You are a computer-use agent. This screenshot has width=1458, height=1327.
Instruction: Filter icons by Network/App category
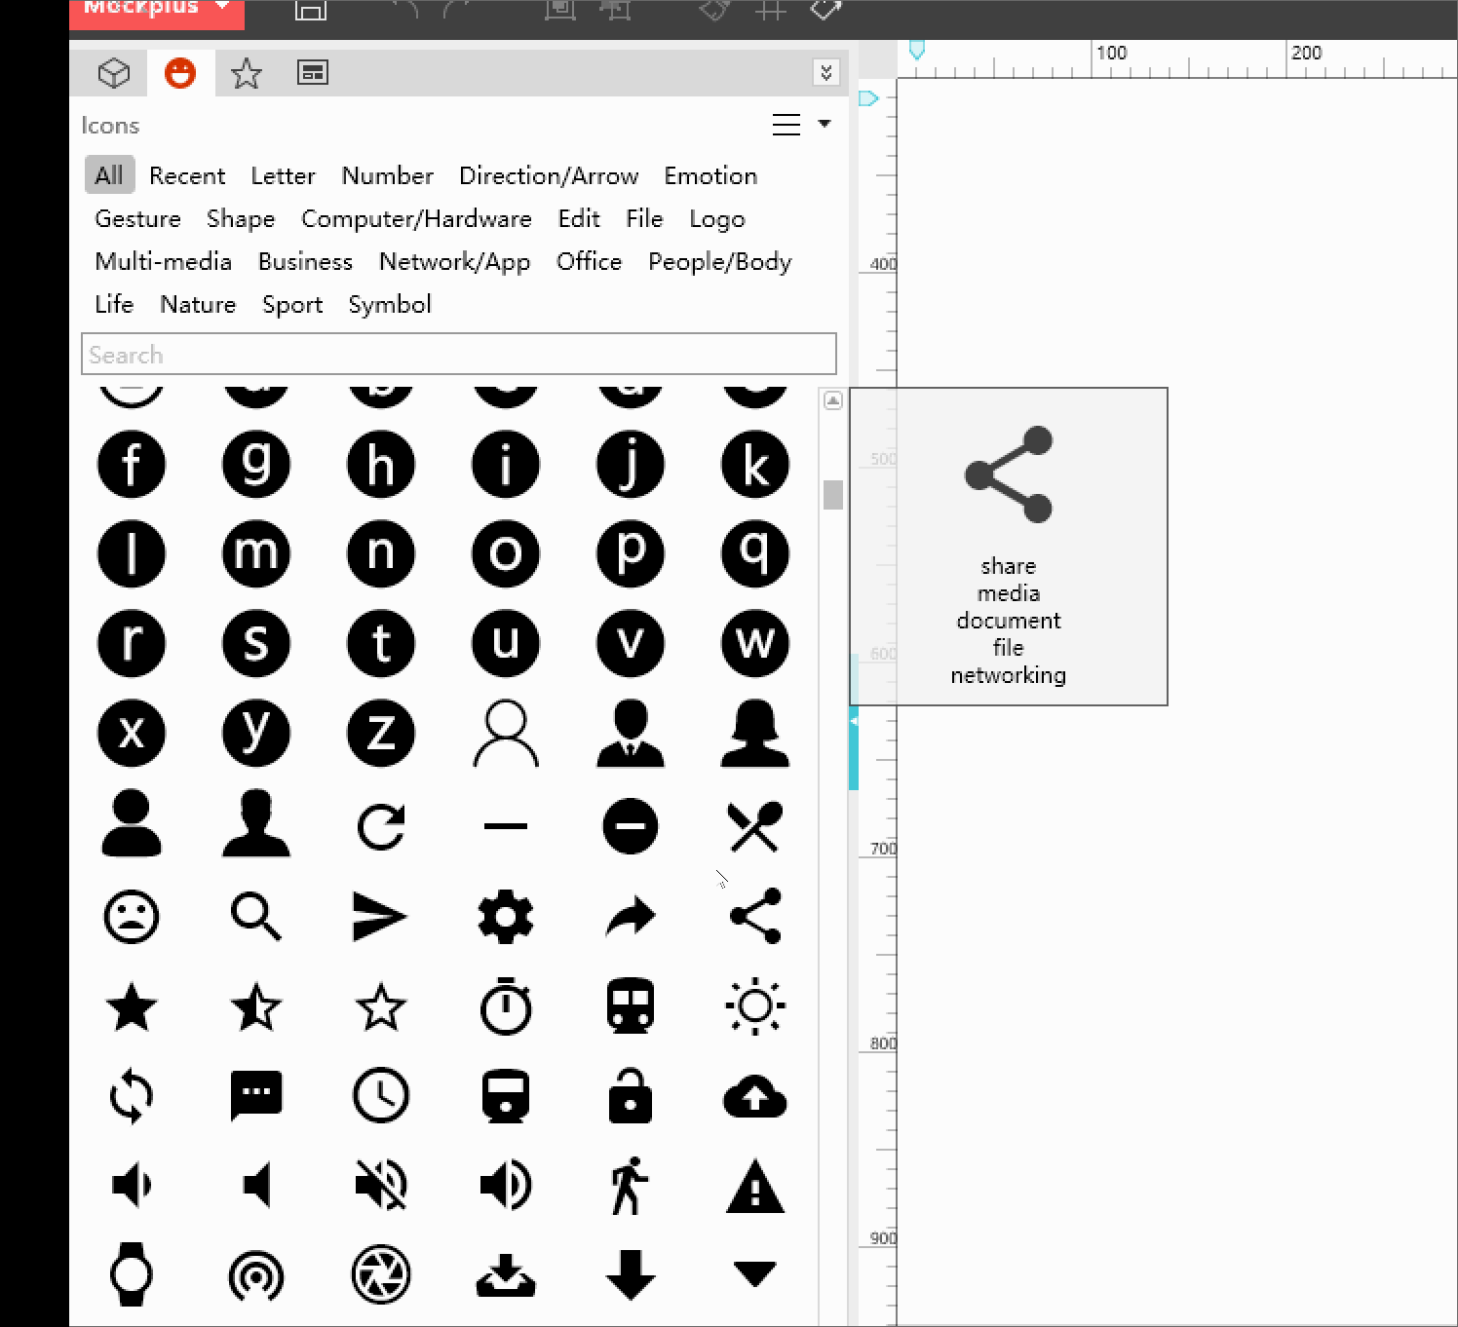tap(454, 261)
